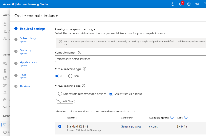
Task: Click the prompt flow icon in sidebar
Action: (5, 46)
